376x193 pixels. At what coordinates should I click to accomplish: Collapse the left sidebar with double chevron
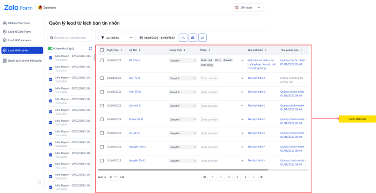click(x=40, y=182)
